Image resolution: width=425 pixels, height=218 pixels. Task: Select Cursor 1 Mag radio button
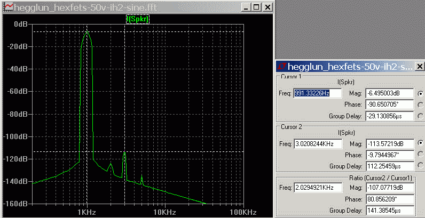(420, 94)
